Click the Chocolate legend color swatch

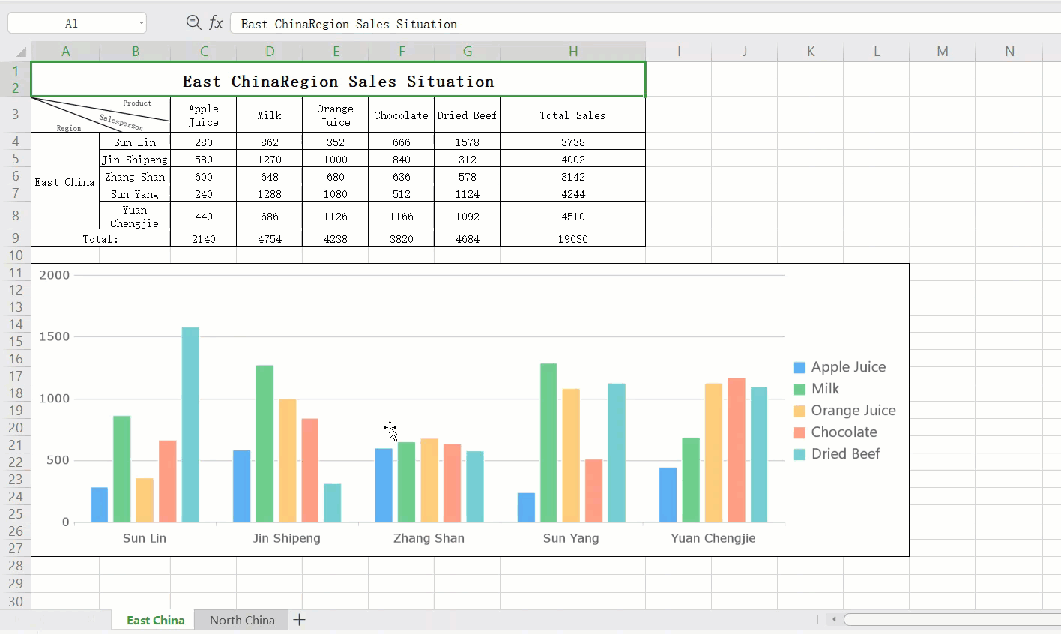point(799,432)
